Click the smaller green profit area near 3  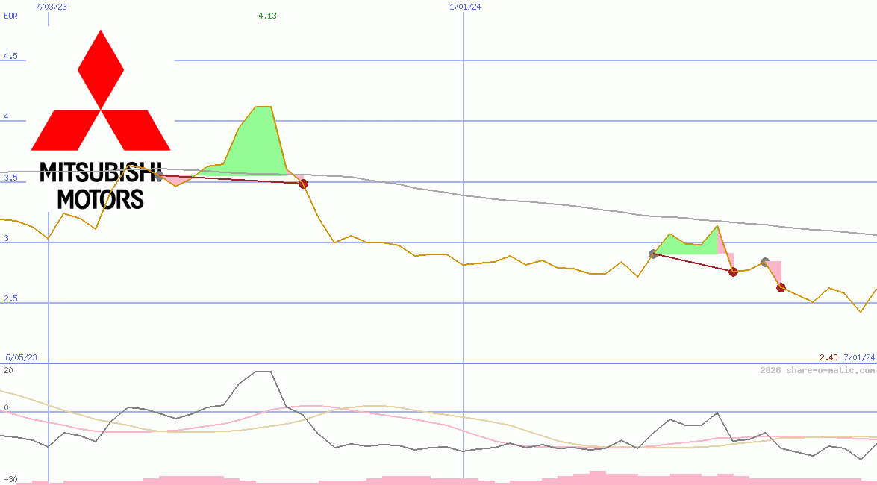(688, 245)
